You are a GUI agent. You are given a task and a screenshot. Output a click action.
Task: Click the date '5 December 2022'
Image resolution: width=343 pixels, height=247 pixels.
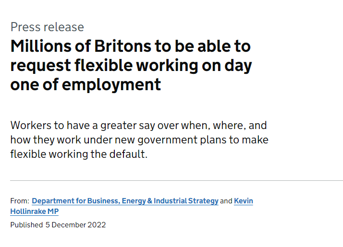coord(76,225)
